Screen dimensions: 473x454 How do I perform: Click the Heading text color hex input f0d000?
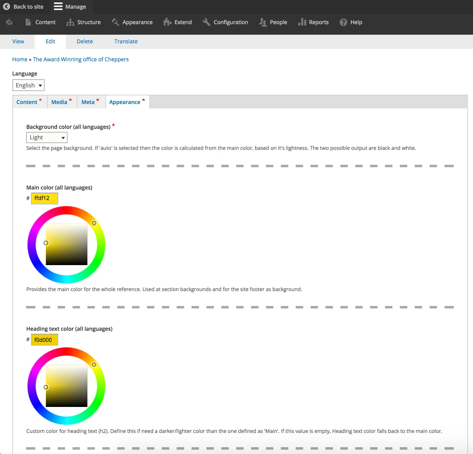(45, 340)
